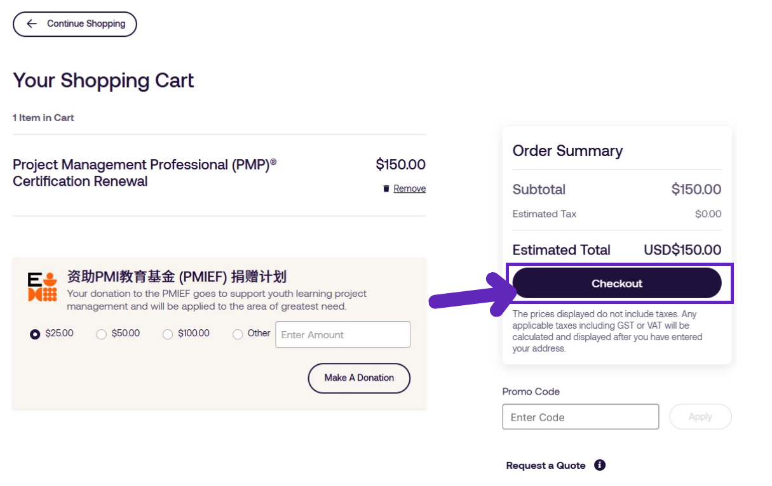The image size is (772, 486).
Task: Open the Request a Quote link
Action: tap(546, 465)
